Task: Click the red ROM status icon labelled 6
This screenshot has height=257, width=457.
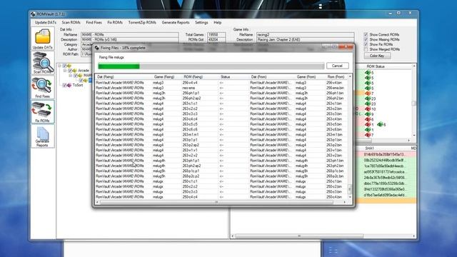Action: (368, 119)
